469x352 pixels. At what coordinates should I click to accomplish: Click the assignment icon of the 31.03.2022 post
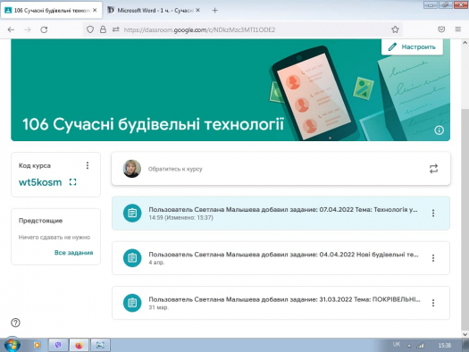point(132,303)
